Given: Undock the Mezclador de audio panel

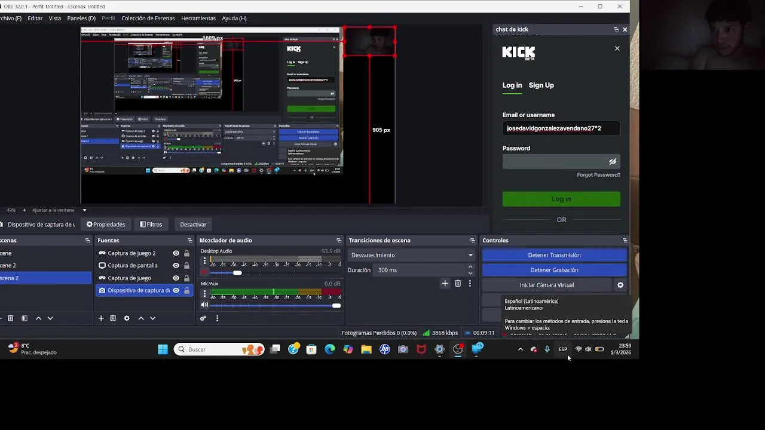Looking at the screenshot, I should [x=339, y=241].
